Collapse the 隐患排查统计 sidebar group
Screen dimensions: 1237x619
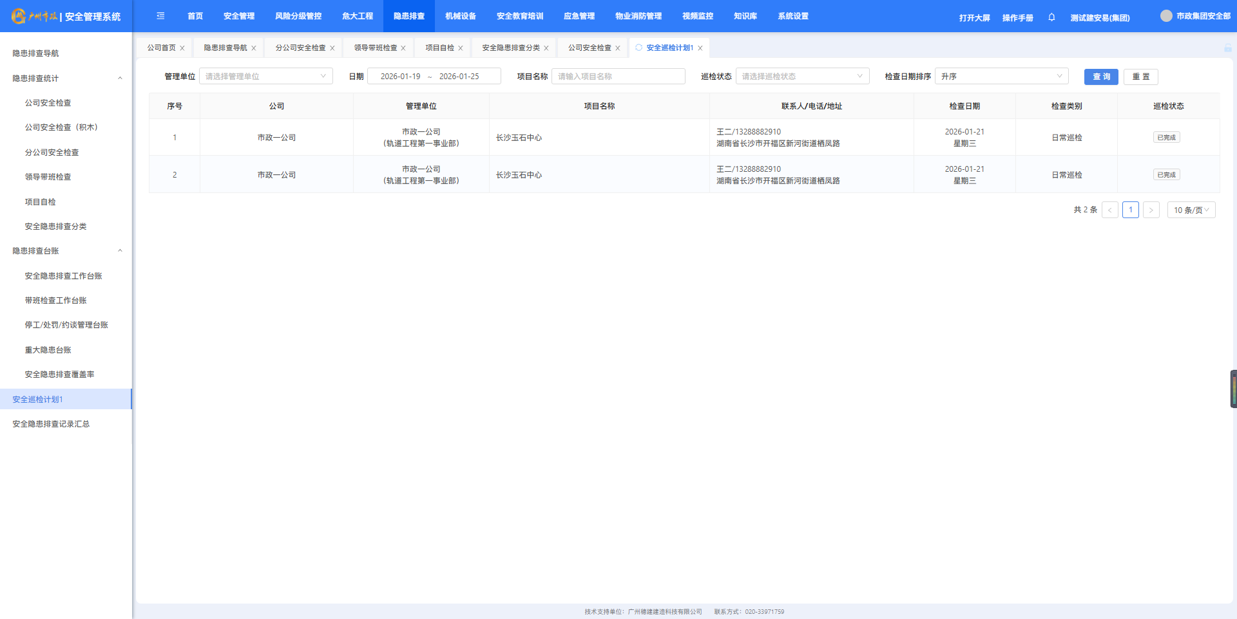[x=120, y=79]
